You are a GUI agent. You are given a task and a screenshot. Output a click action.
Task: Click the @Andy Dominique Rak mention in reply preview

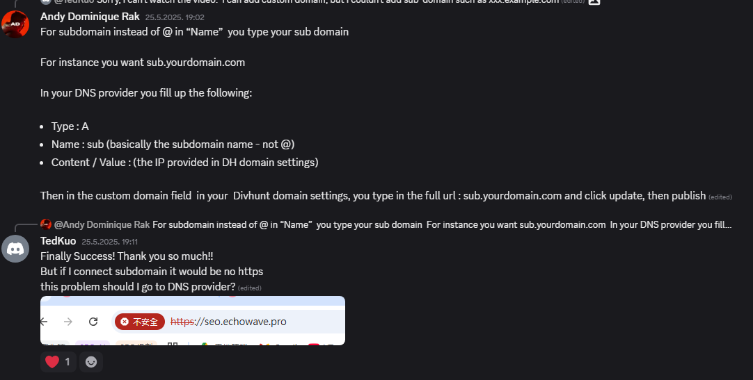coord(102,225)
